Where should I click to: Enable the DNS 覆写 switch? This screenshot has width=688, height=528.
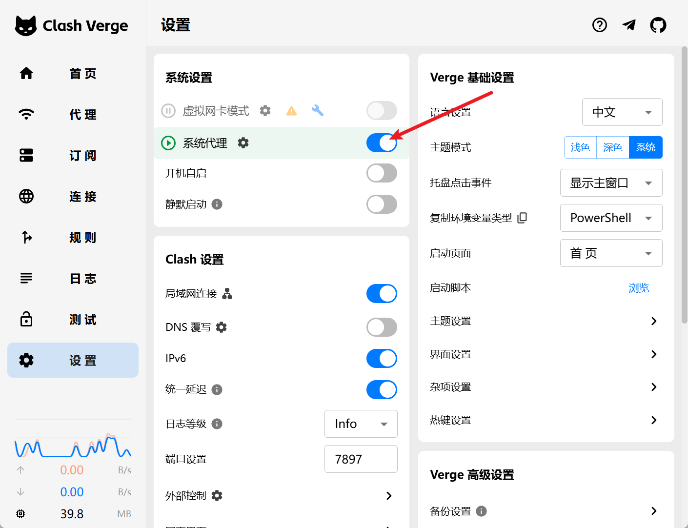(382, 327)
